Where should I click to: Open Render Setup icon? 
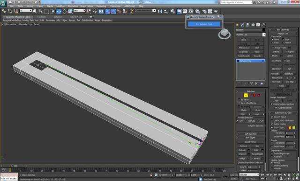coord(204,11)
